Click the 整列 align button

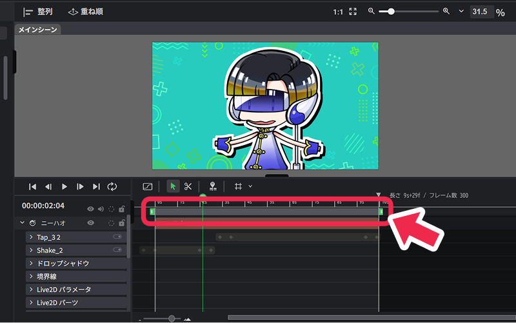pos(38,12)
